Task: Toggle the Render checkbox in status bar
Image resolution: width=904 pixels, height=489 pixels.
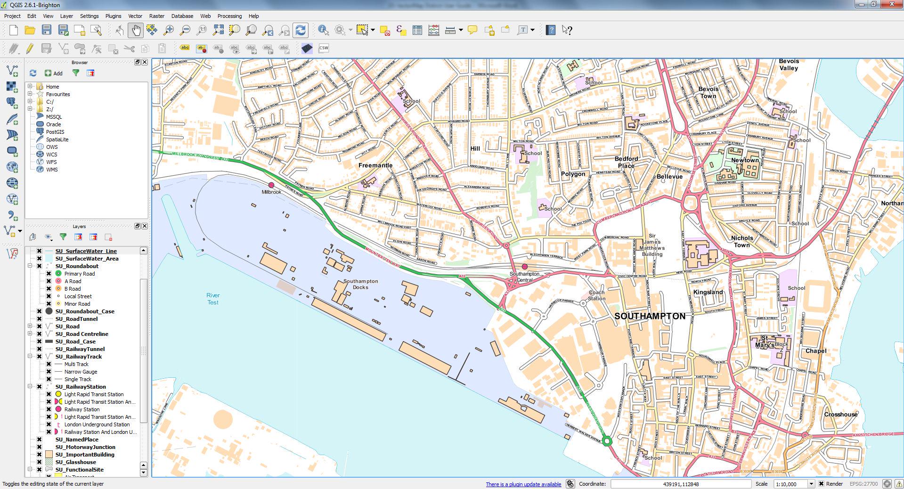Action: click(821, 484)
